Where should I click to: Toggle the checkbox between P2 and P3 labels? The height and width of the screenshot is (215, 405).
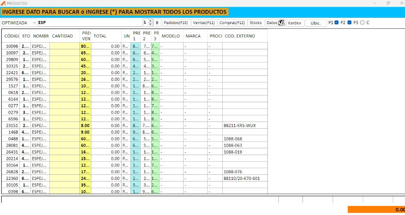[350, 22]
